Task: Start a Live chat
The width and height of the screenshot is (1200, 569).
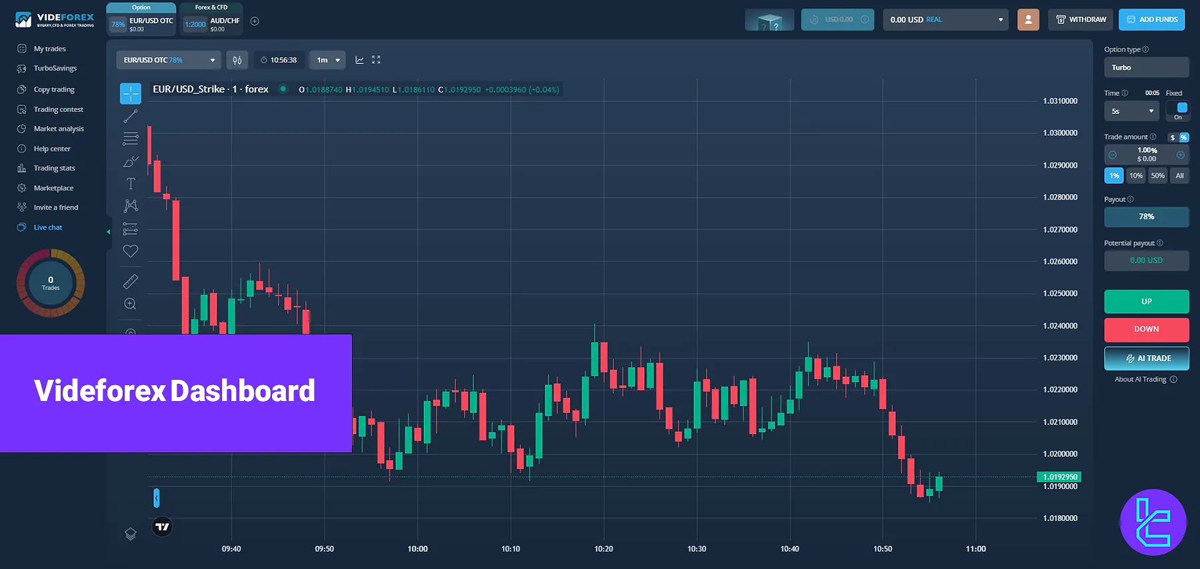Action: click(x=48, y=227)
